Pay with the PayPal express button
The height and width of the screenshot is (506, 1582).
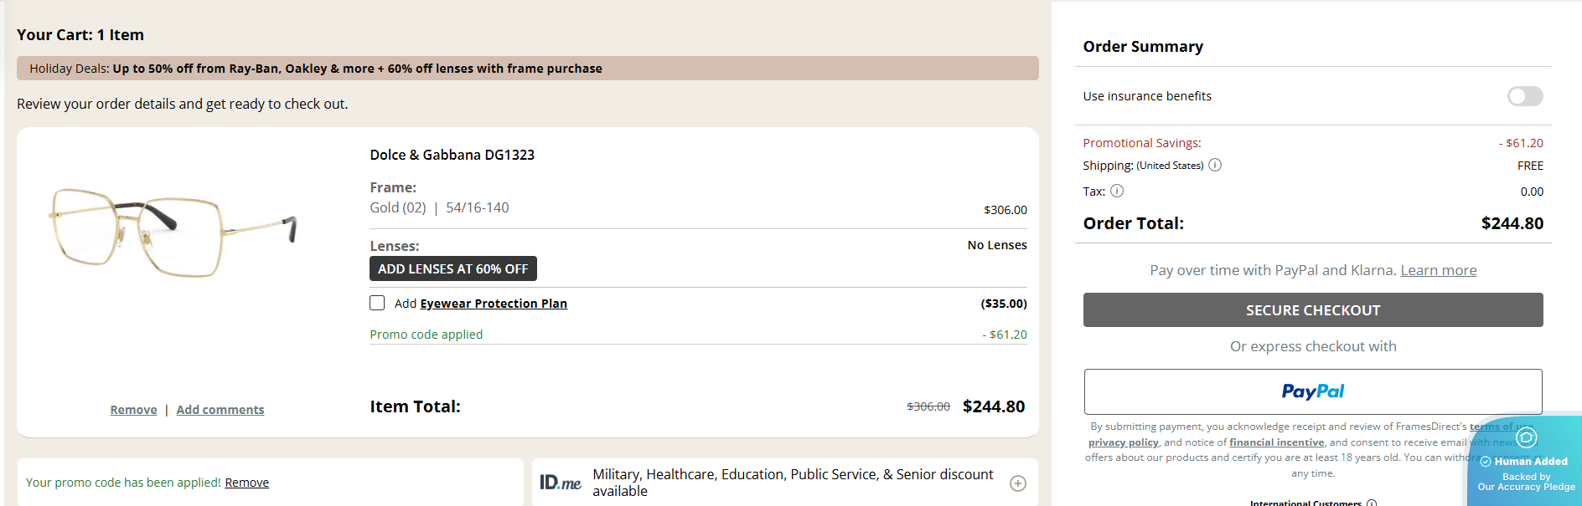1312,391
